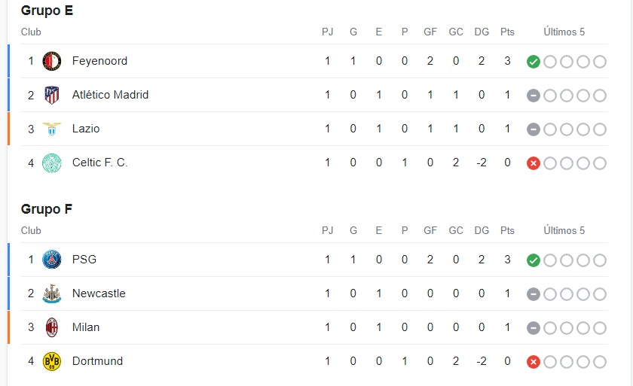Click the Grupo F heading
The width and height of the screenshot is (633, 386).
click(47, 209)
